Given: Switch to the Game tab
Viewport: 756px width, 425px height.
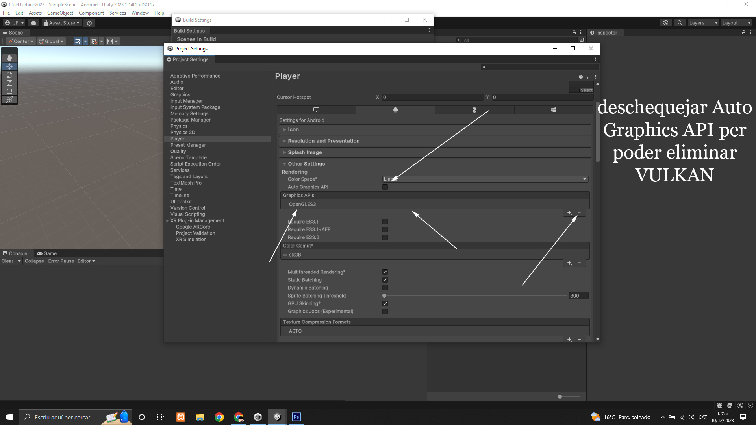Looking at the screenshot, I should click(x=47, y=253).
